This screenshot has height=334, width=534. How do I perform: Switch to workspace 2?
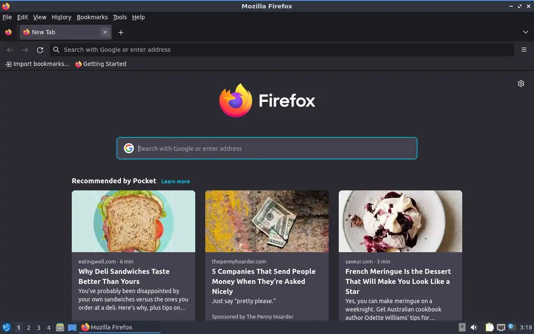(28, 328)
